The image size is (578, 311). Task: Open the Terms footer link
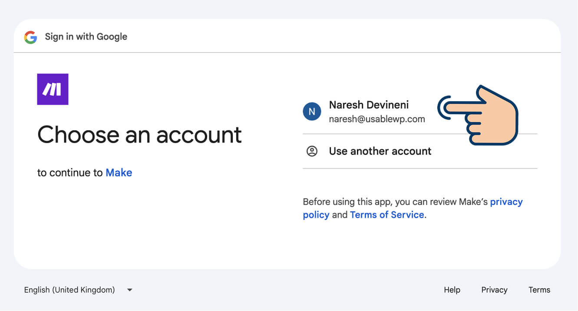click(539, 290)
